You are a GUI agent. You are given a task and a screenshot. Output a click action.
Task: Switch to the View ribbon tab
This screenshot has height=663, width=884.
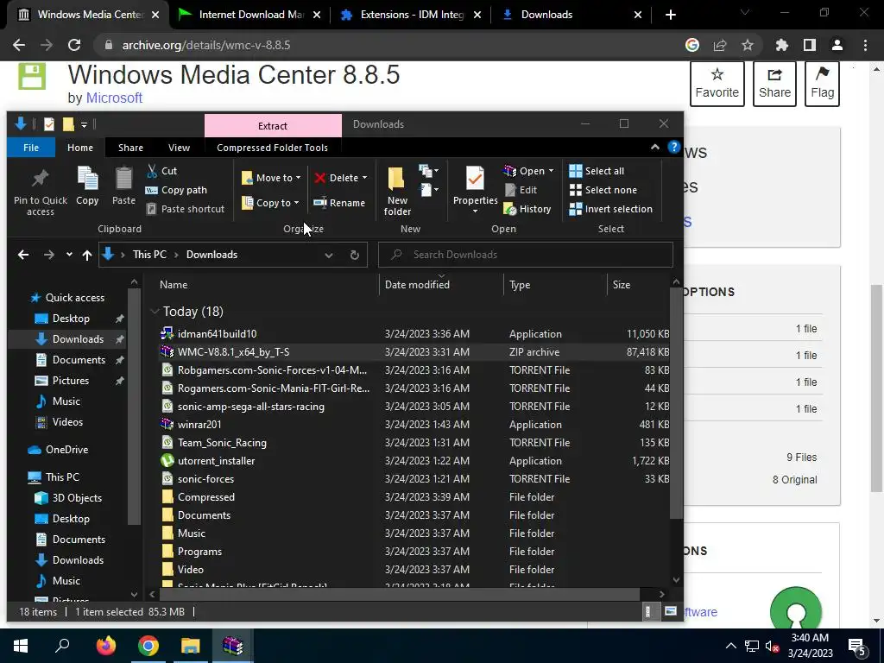[x=179, y=148]
